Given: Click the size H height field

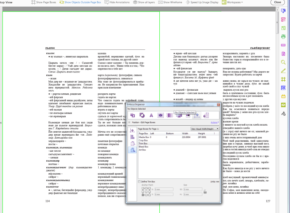Looking at the screenshot, I should click(193, 194).
